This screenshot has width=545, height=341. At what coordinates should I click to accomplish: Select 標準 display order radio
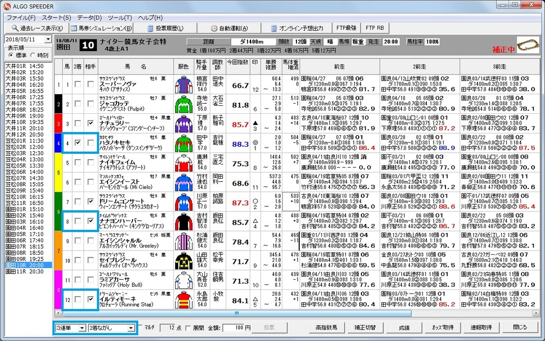point(11,55)
